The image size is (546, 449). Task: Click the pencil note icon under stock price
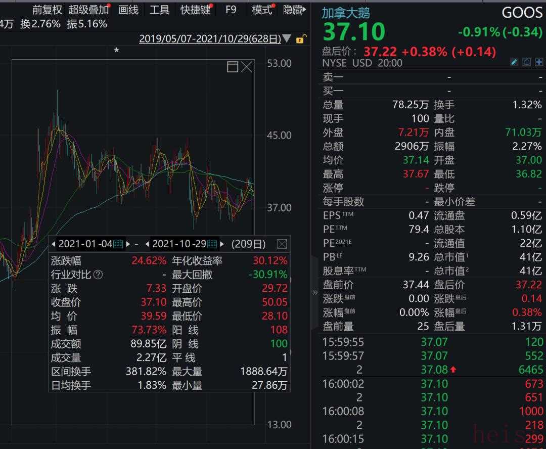(515, 63)
